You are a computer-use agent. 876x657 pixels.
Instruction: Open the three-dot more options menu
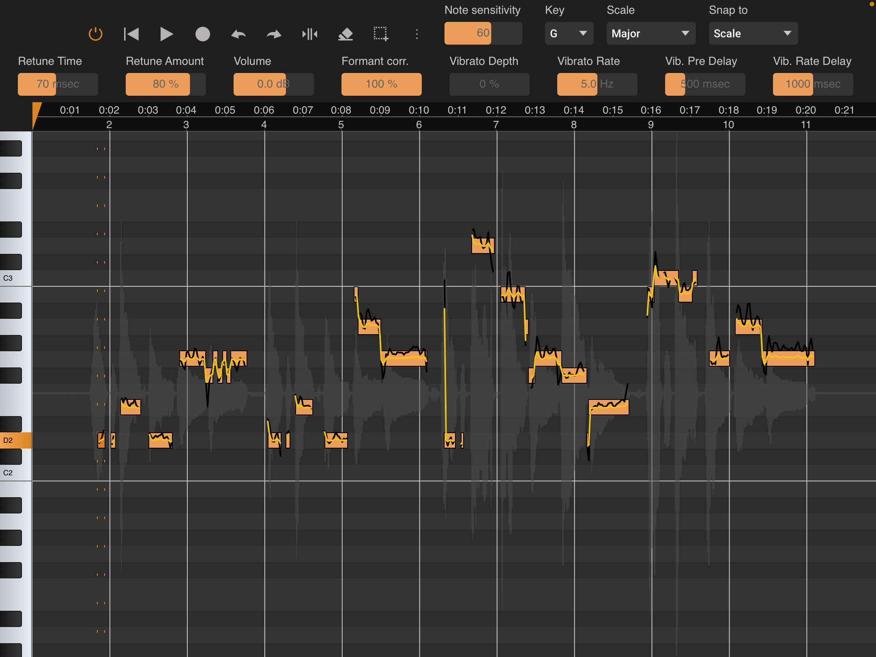pyautogui.click(x=417, y=34)
